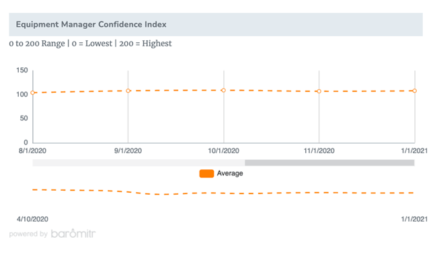The width and height of the screenshot is (437, 270).
Task: Click the range description subtitle text
Action: 90,44
